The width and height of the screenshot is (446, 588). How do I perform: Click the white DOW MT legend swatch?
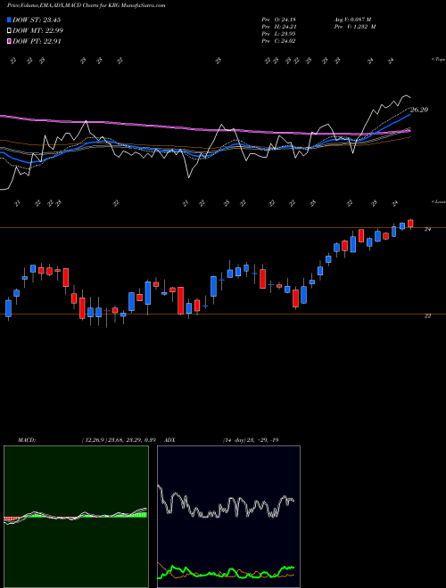pos(10,31)
